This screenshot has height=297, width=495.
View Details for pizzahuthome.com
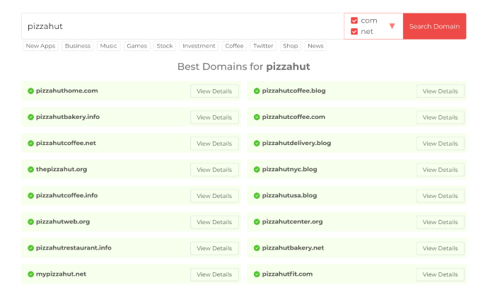[x=214, y=91]
